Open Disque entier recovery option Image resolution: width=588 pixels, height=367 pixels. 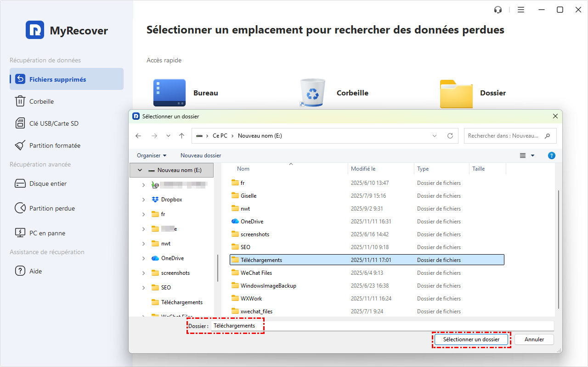(x=48, y=183)
